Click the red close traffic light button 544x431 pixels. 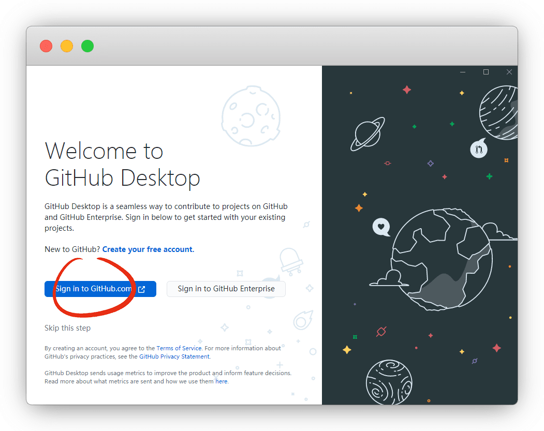[x=46, y=46]
